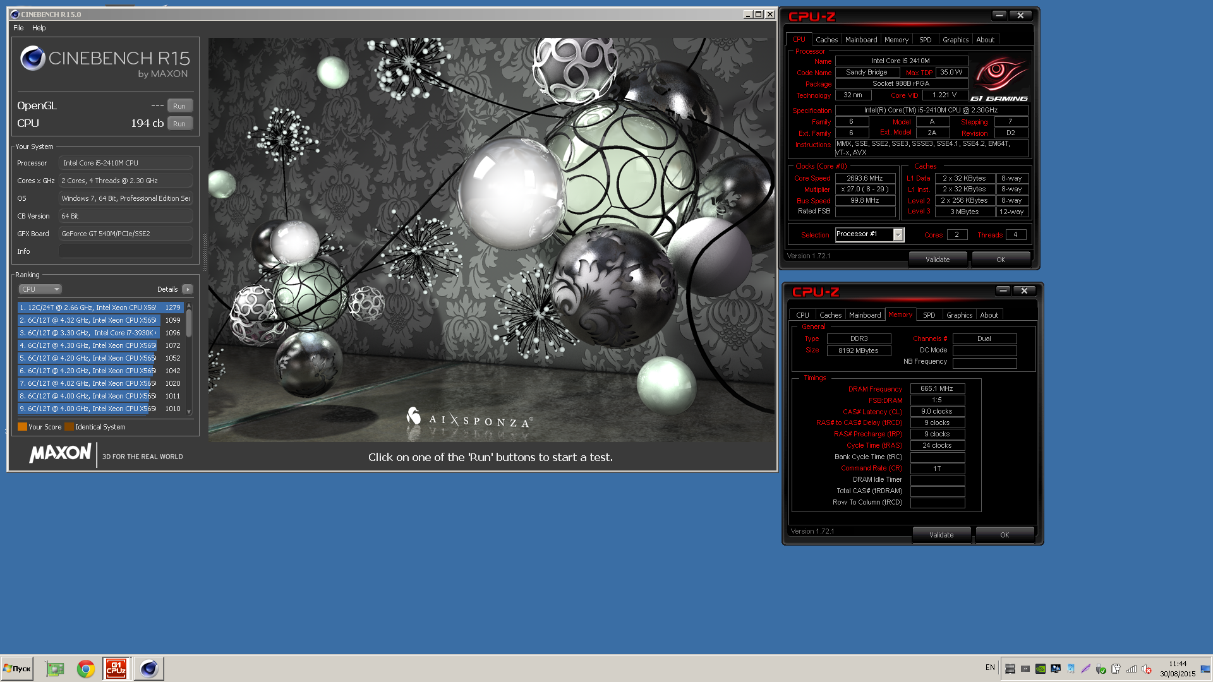Switch to Mainboard tab in top CPU-Z
Viewport: 1213px width, 682px height.
pos(861,40)
